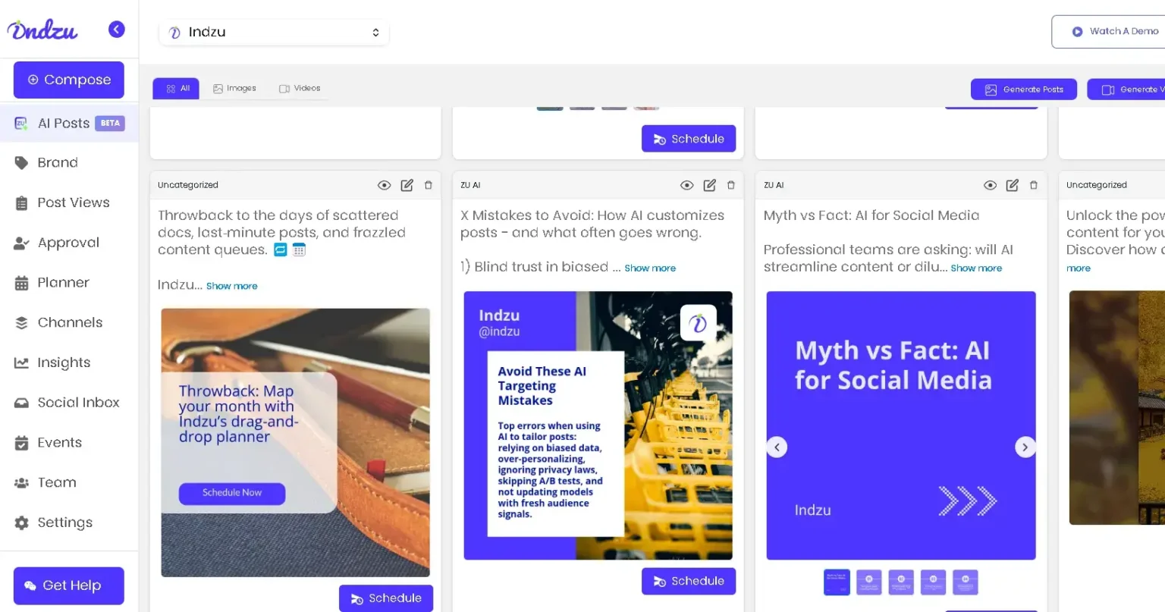Image resolution: width=1165 pixels, height=612 pixels.
Task: Click the Compose button
Action: 69,80
